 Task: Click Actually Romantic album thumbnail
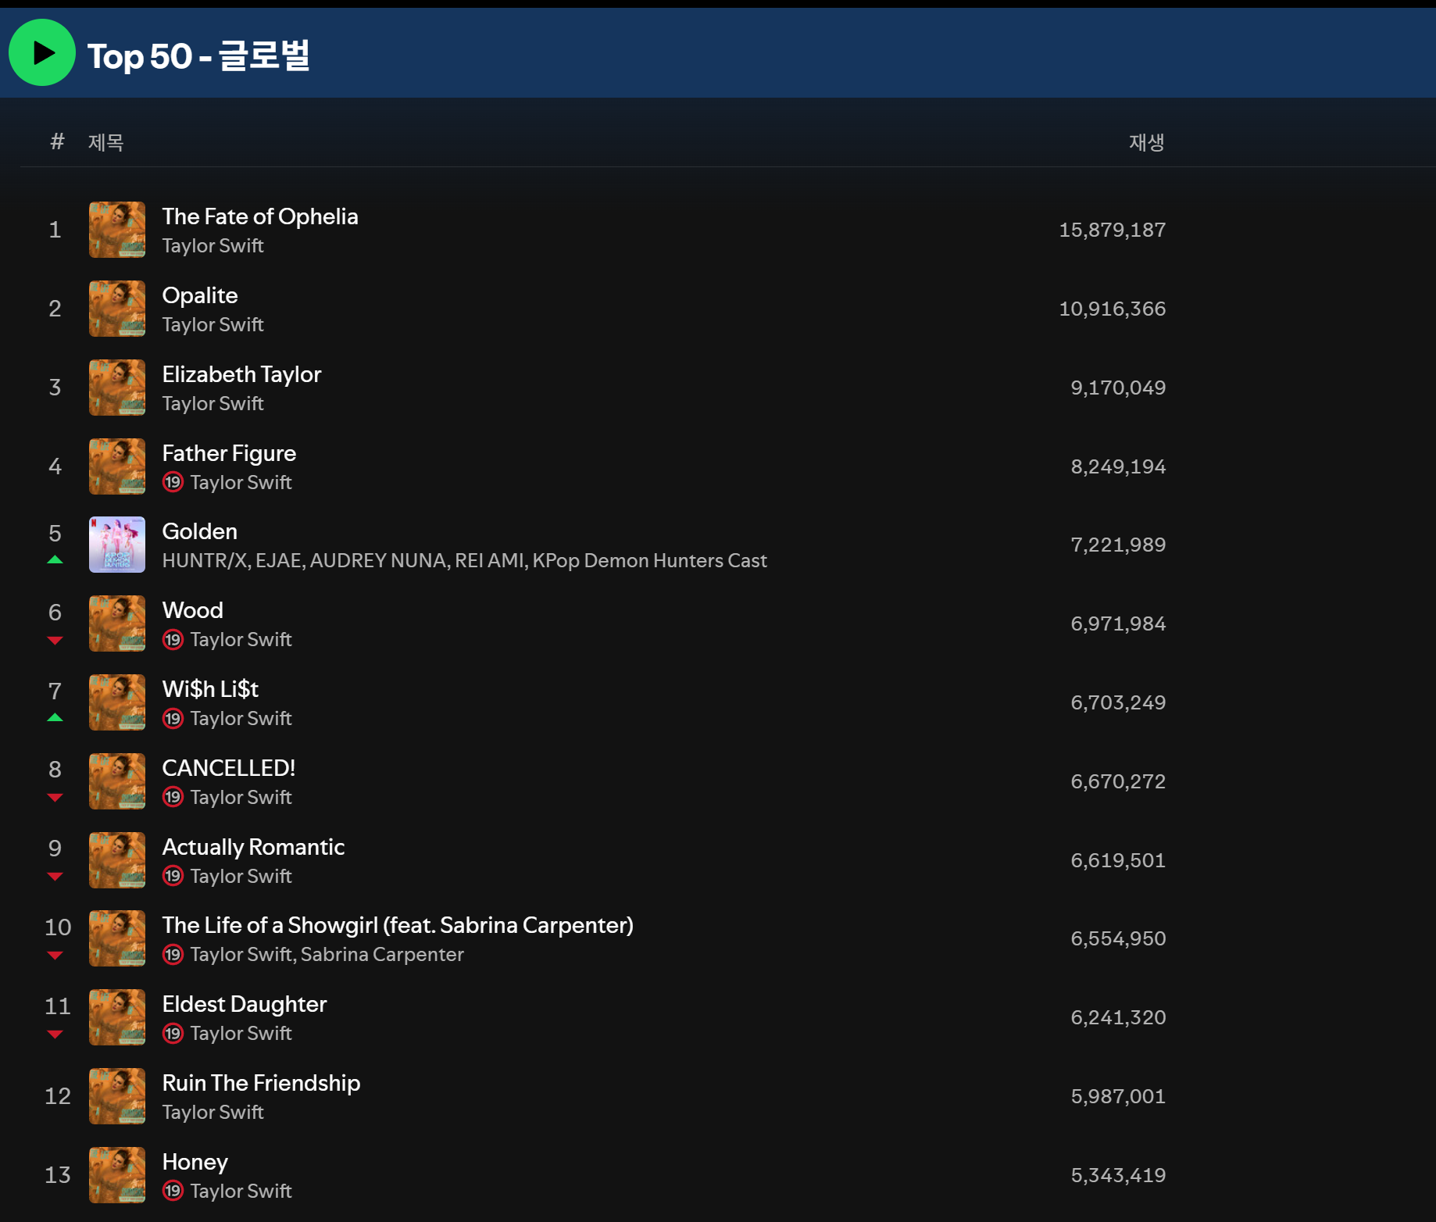point(116,860)
